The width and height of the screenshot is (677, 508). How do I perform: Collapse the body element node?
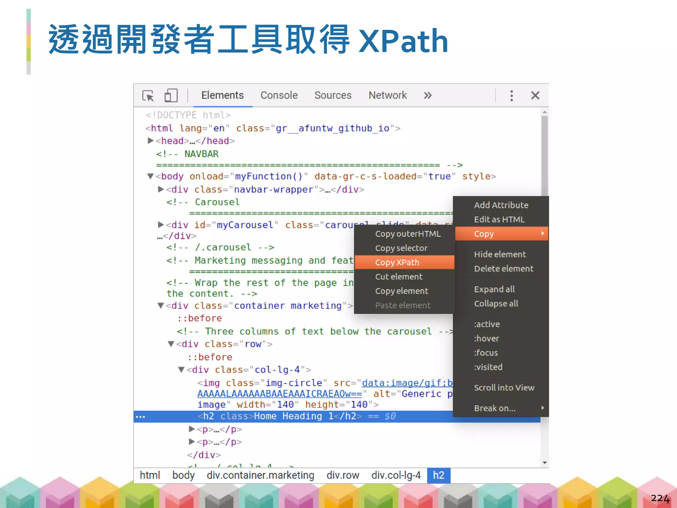pyautogui.click(x=150, y=176)
